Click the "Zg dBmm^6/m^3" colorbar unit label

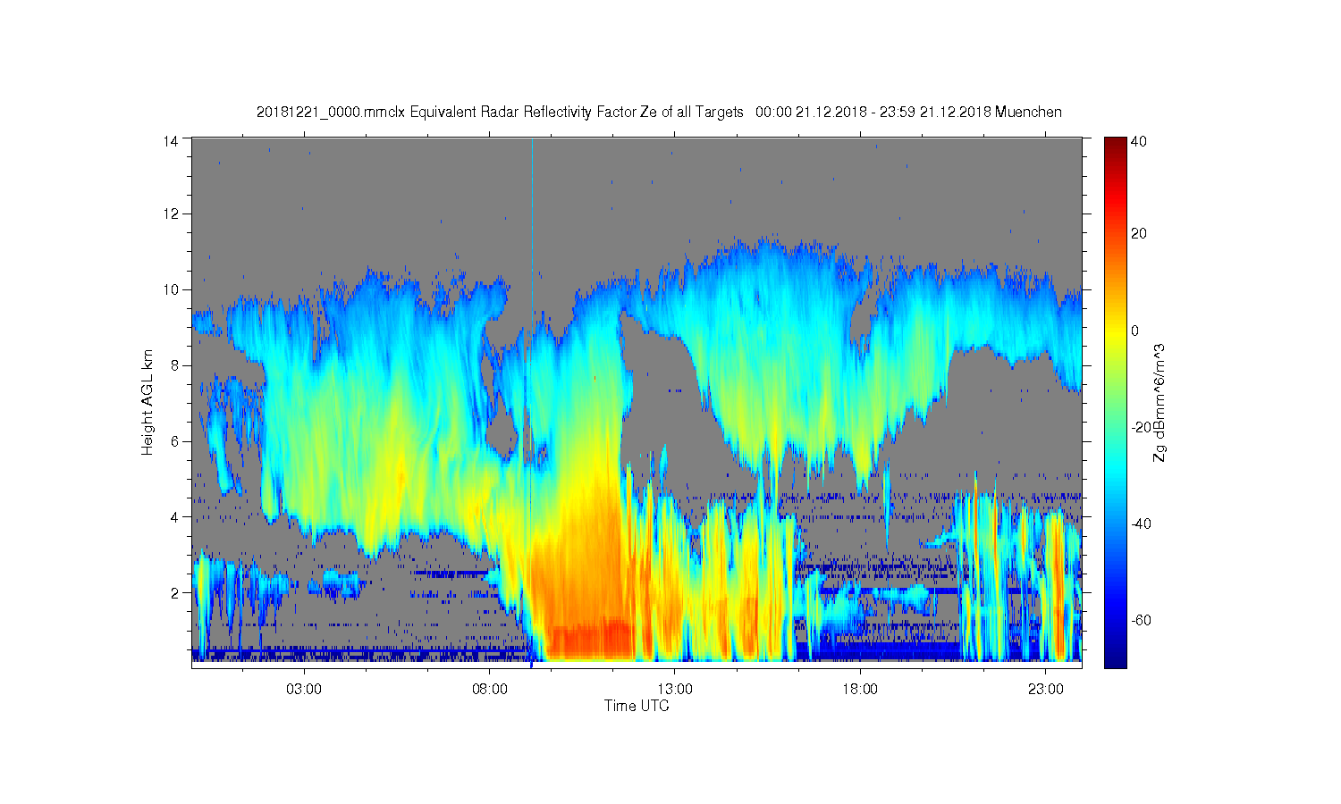[1160, 403]
